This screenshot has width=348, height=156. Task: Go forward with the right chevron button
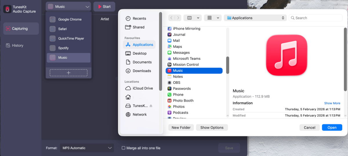tap(178, 18)
